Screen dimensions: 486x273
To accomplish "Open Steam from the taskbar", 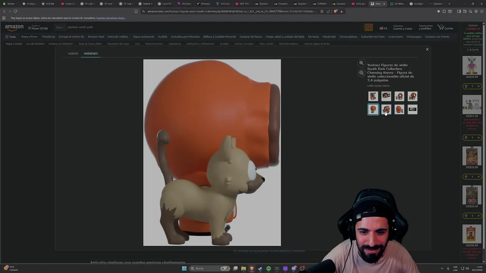I will [260, 268].
